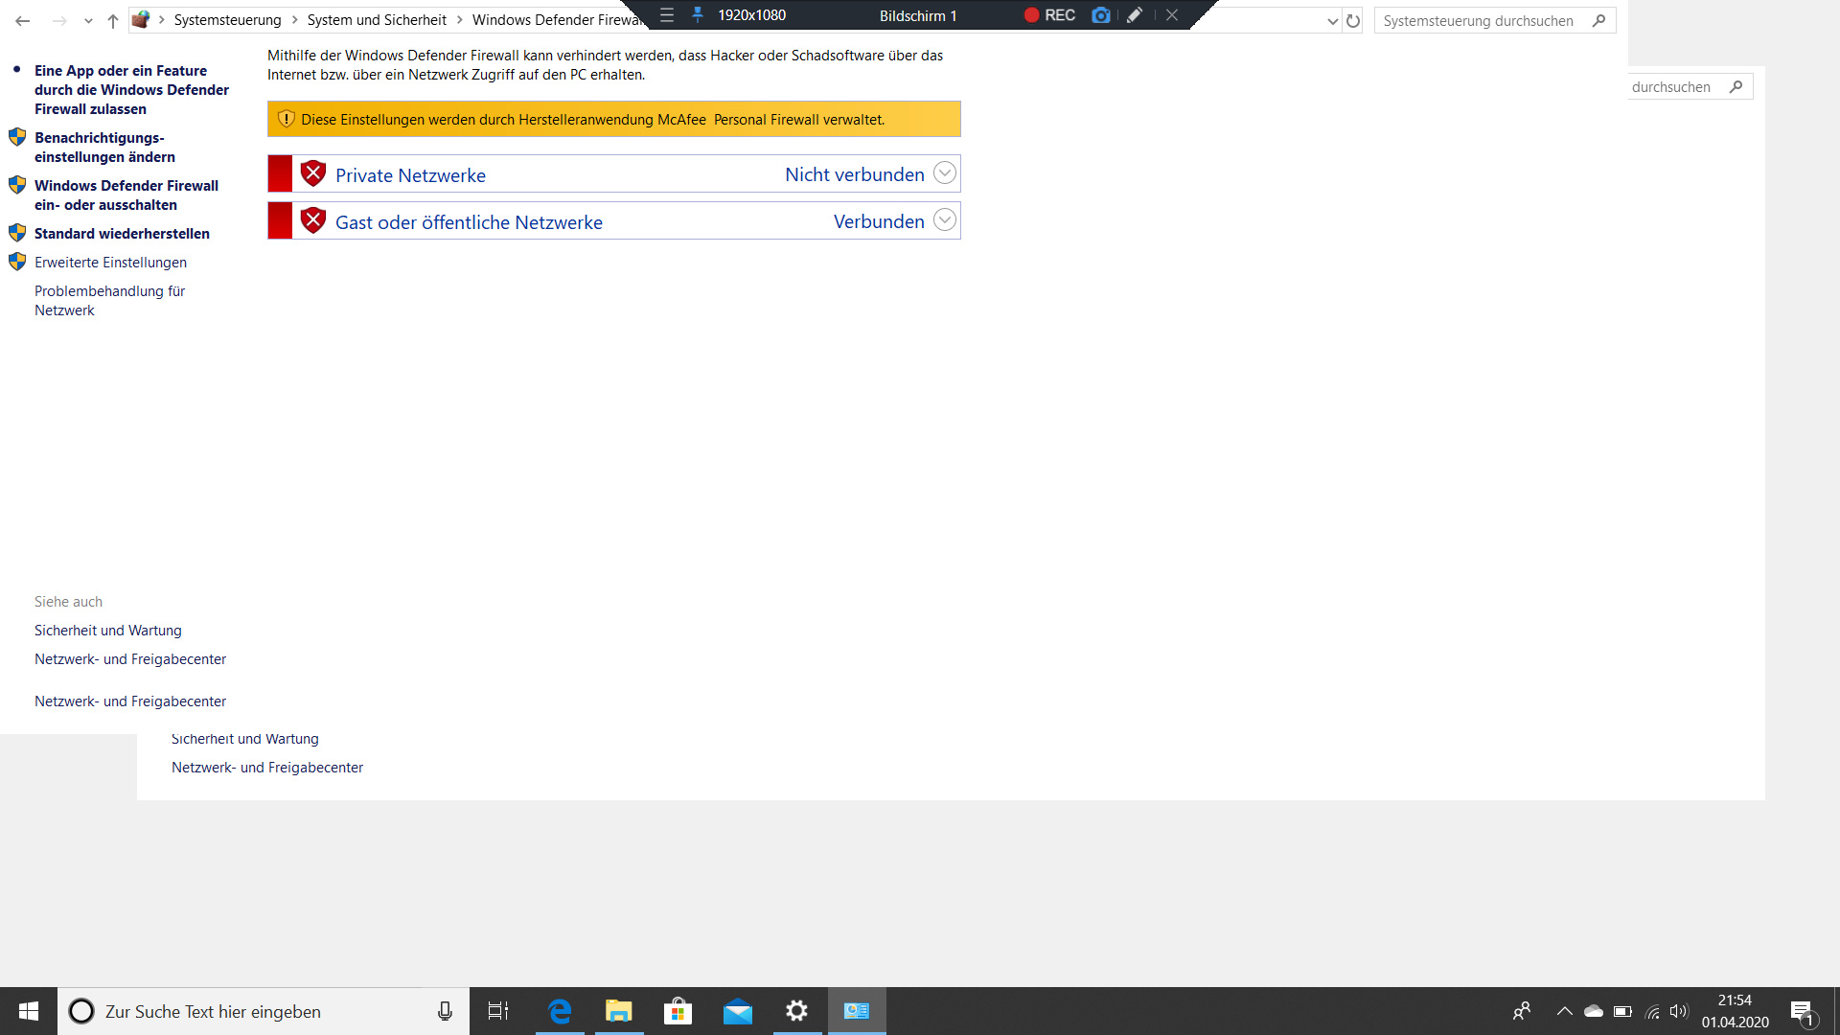Click battery status tray icon
This screenshot has height=1035, width=1840.
click(1622, 1011)
